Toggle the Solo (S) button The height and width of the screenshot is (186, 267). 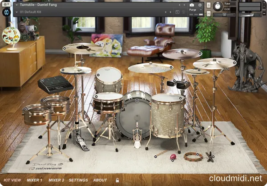tap(208, 5)
